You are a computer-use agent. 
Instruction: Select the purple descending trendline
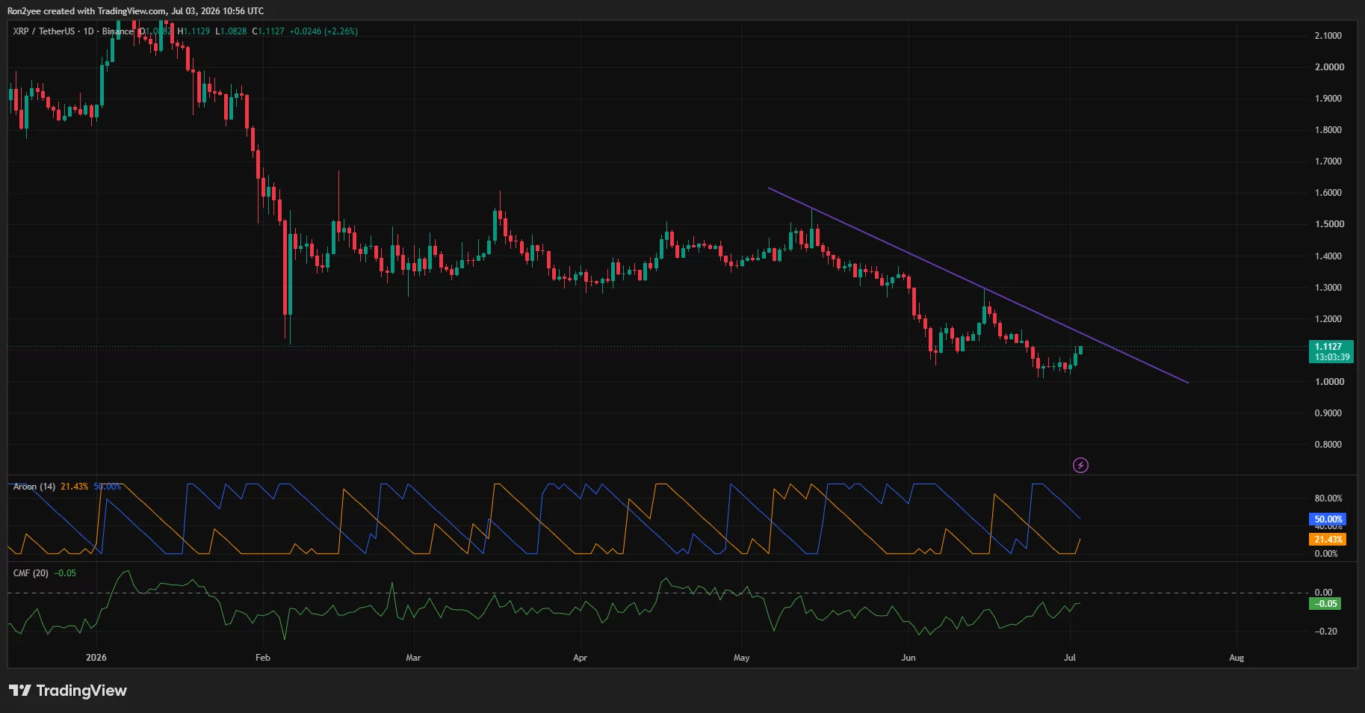pos(978,285)
